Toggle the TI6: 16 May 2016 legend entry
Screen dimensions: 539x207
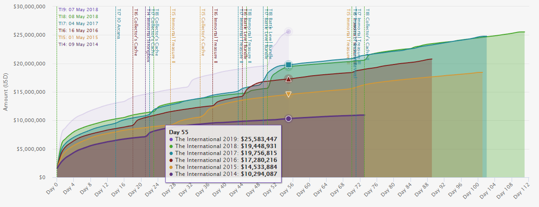(78, 31)
